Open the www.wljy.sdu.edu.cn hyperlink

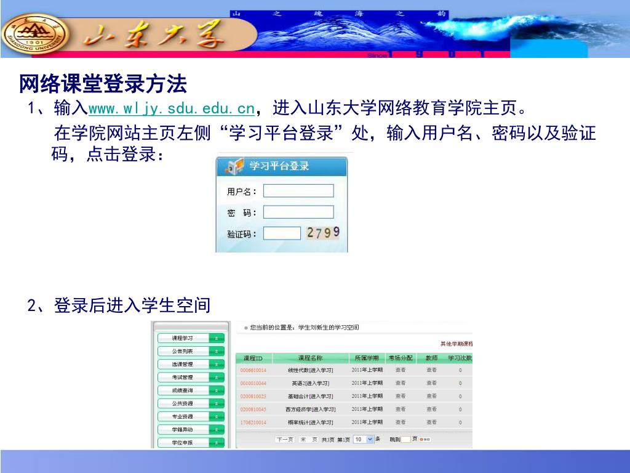point(171,108)
